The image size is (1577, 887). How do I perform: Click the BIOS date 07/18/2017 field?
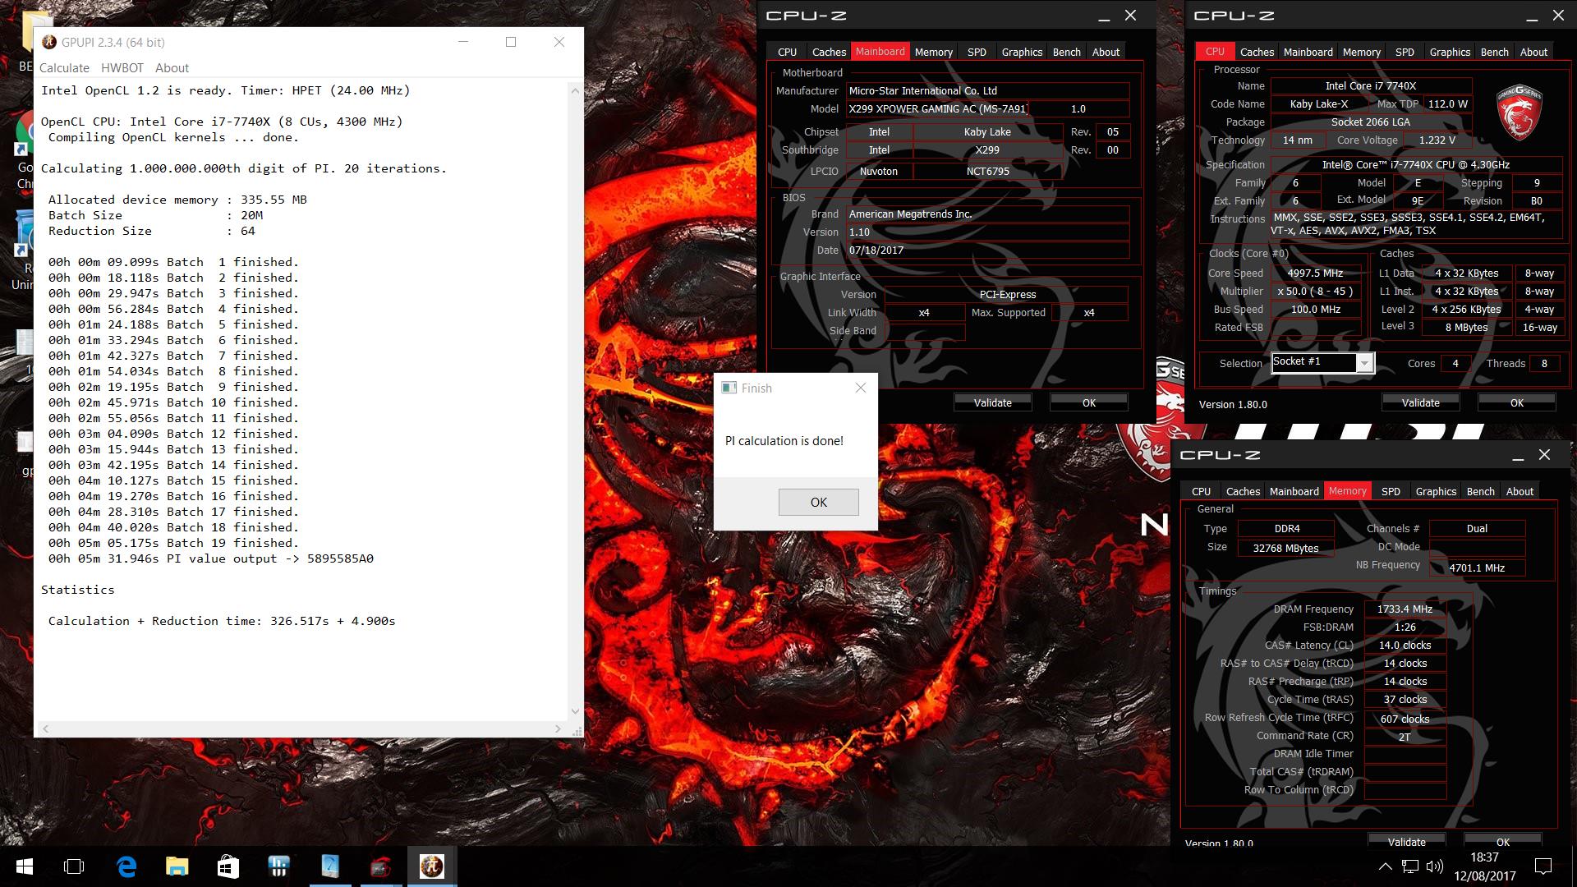(x=988, y=250)
